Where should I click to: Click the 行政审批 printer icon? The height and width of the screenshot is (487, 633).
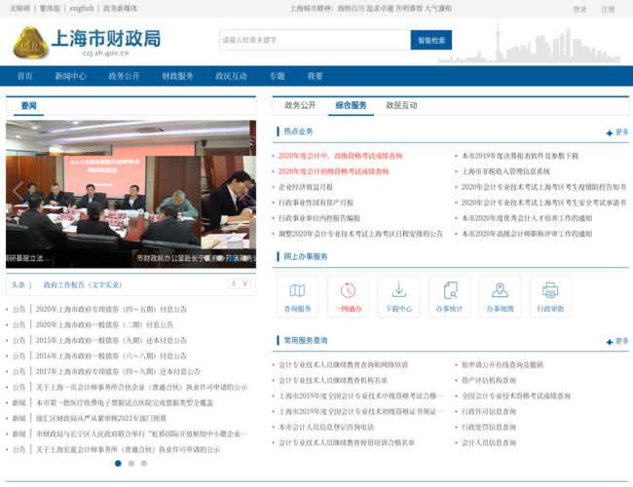pos(550,290)
